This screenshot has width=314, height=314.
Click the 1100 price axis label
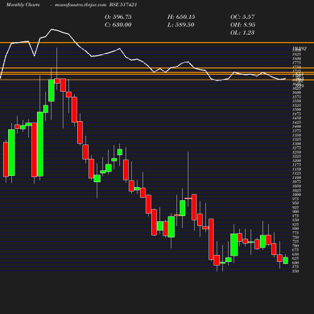[x=296, y=178]
